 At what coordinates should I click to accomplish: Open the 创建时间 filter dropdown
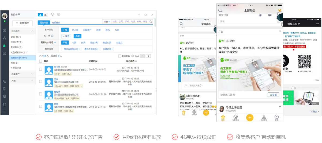tap(107, 49)
